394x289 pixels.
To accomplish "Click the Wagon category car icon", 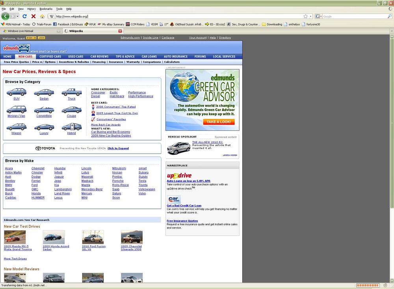I will [16, 127].
